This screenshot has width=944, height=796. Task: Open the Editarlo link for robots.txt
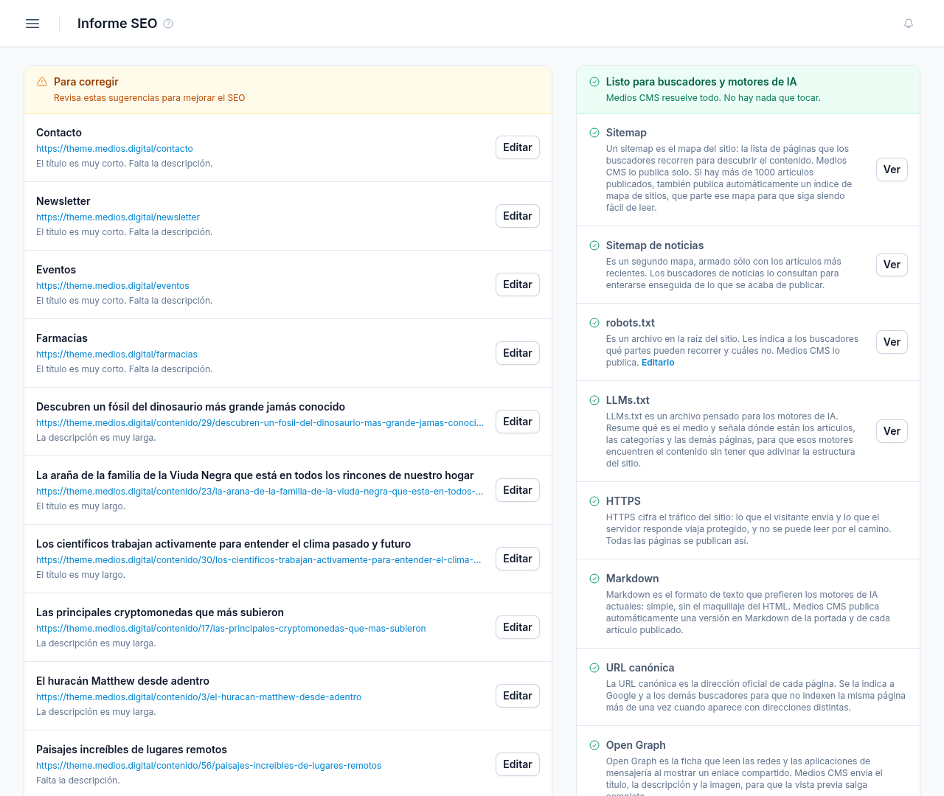658,363
